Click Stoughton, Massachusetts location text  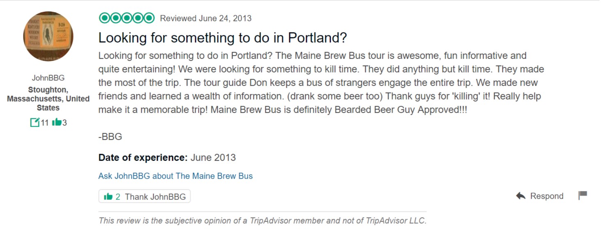48,99
